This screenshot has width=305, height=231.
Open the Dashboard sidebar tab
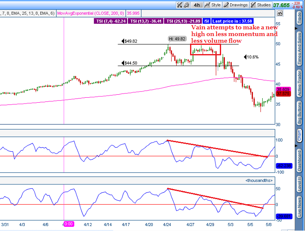[x=300, y=161]
